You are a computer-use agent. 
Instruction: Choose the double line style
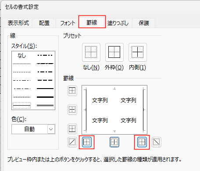click(45, 105)
